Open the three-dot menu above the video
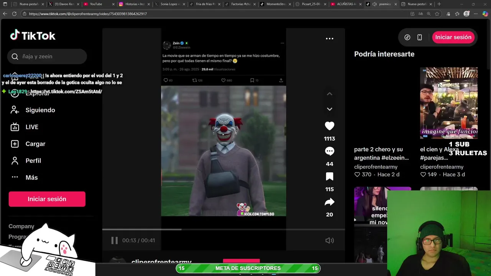This screenshot has height=276, width=491. pos(330,38)
